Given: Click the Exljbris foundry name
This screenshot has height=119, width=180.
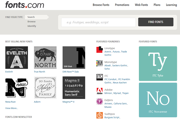Looking at the screenshot, I should click(109, 100).
